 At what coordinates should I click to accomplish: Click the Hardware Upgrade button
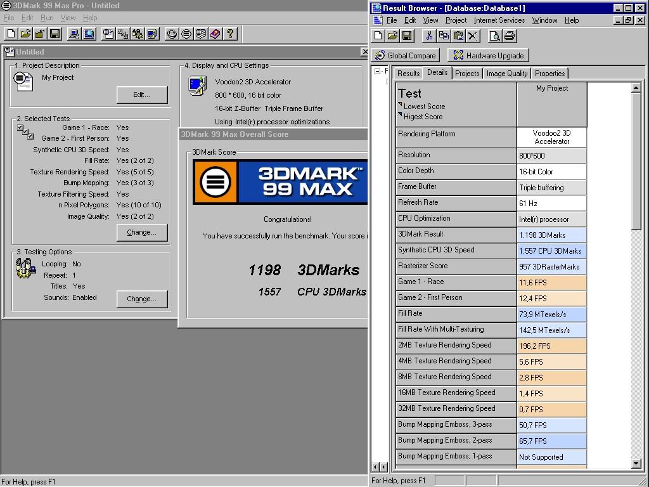point(488,56)
